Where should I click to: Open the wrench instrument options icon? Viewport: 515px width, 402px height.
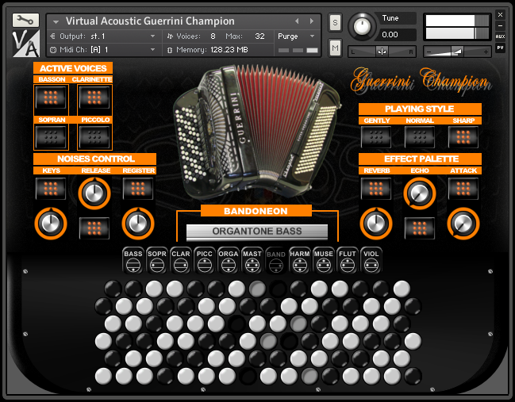click(x=25, y=21)
